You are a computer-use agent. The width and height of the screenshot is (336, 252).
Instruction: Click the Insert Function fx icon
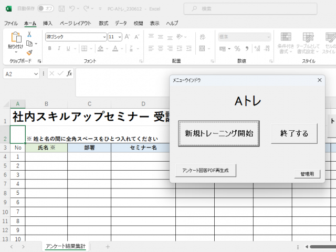click(x=69, y=73)
